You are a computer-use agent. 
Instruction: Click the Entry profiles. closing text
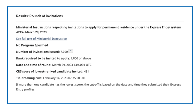(26, 89)
